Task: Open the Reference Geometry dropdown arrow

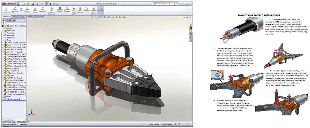Action: pos(67,14)
